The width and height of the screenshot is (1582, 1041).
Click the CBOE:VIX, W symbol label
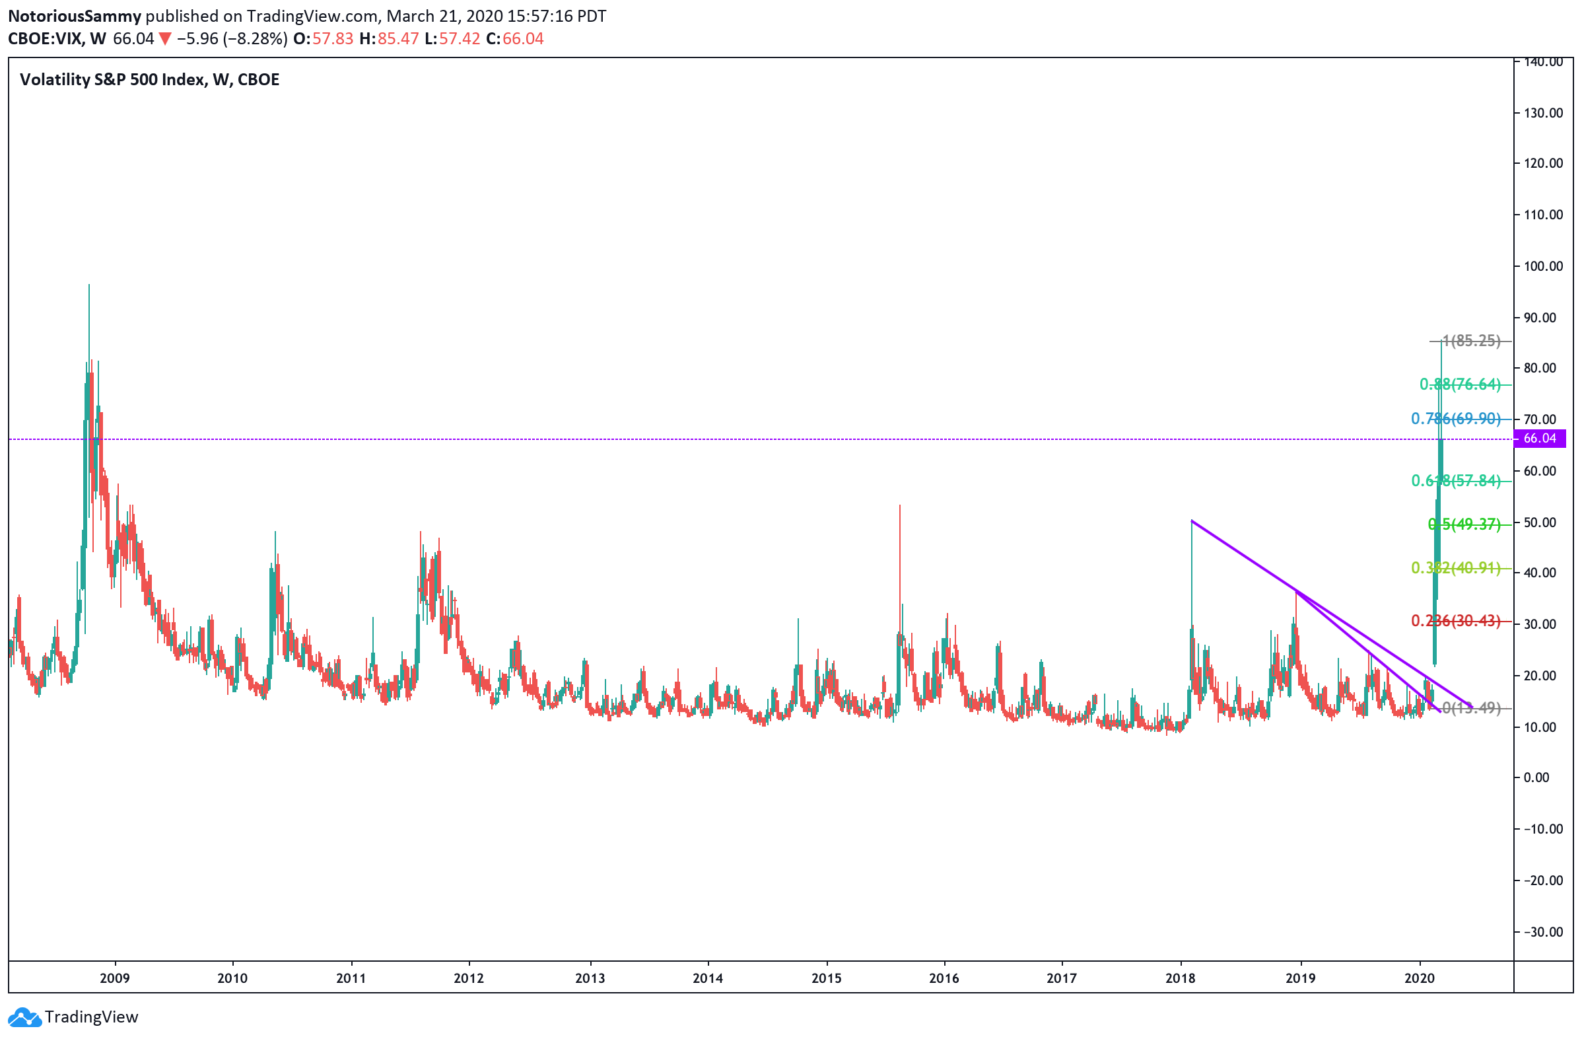[x=57, y=38]
